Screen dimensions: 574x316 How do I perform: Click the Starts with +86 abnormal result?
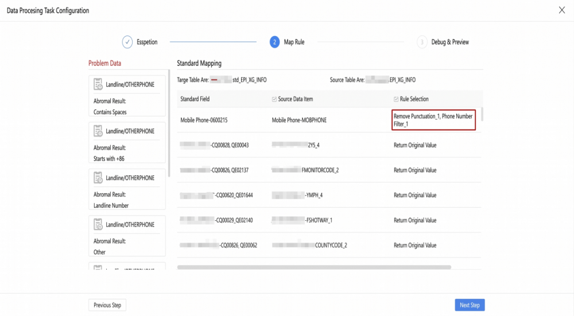pos(108,159)
